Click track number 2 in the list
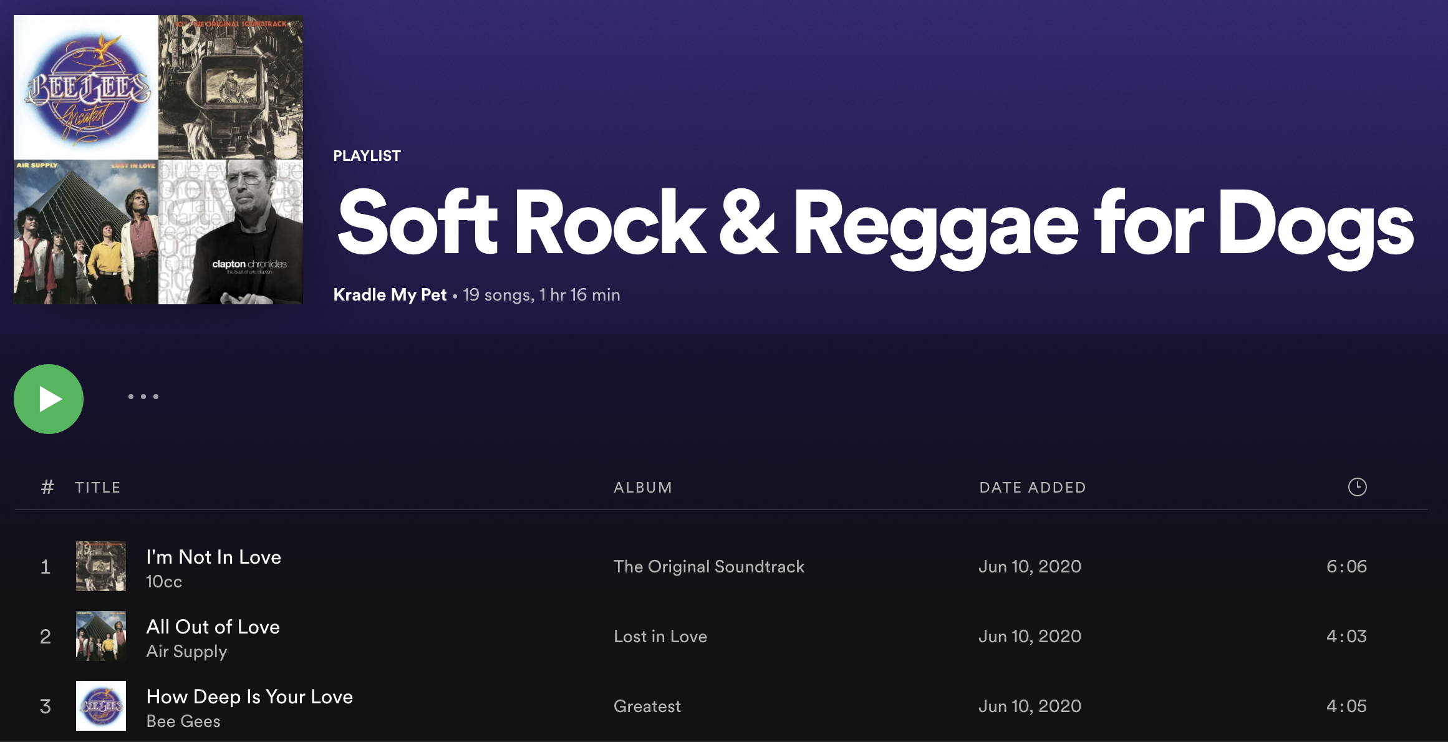Viewport: 1448px width, 742px height. (x=46, y=636)
